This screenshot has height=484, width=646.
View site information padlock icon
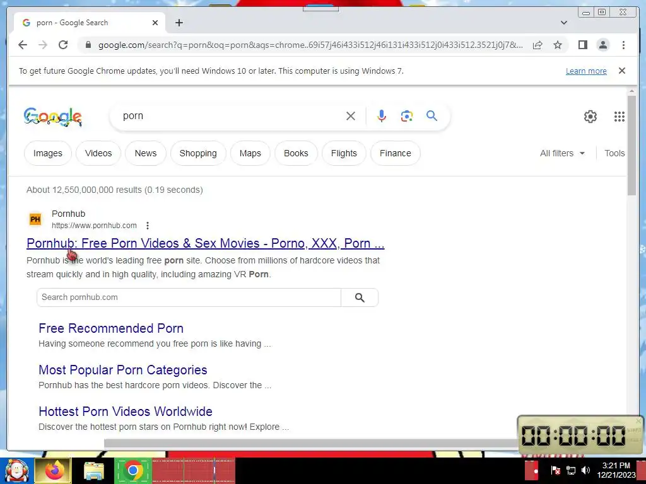coord(88,45)
